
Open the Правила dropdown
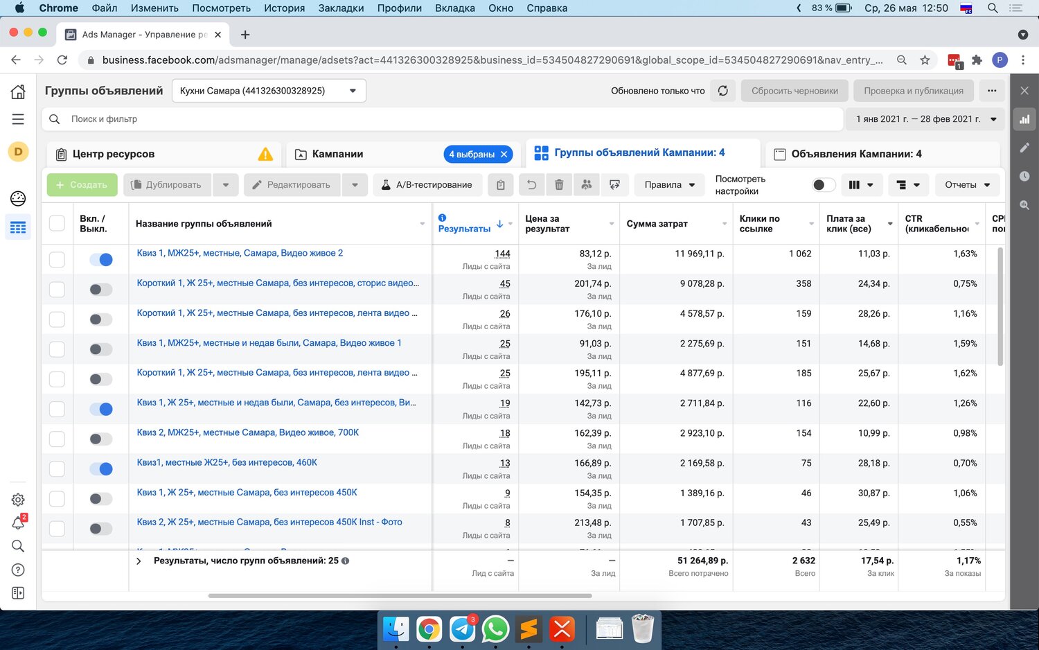(x=669, y=185)
